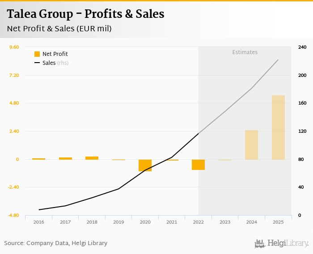Click the 2018 net profit bar

92,158
